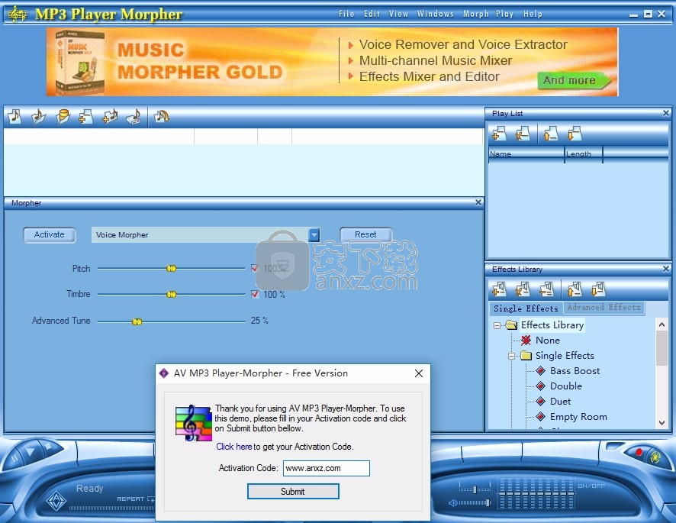Toggle the REPEAT option
The image size is (676, 523).
135,499
